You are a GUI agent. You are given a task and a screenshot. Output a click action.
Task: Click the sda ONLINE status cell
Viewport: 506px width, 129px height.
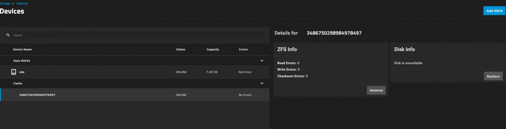tap(181, 72)
